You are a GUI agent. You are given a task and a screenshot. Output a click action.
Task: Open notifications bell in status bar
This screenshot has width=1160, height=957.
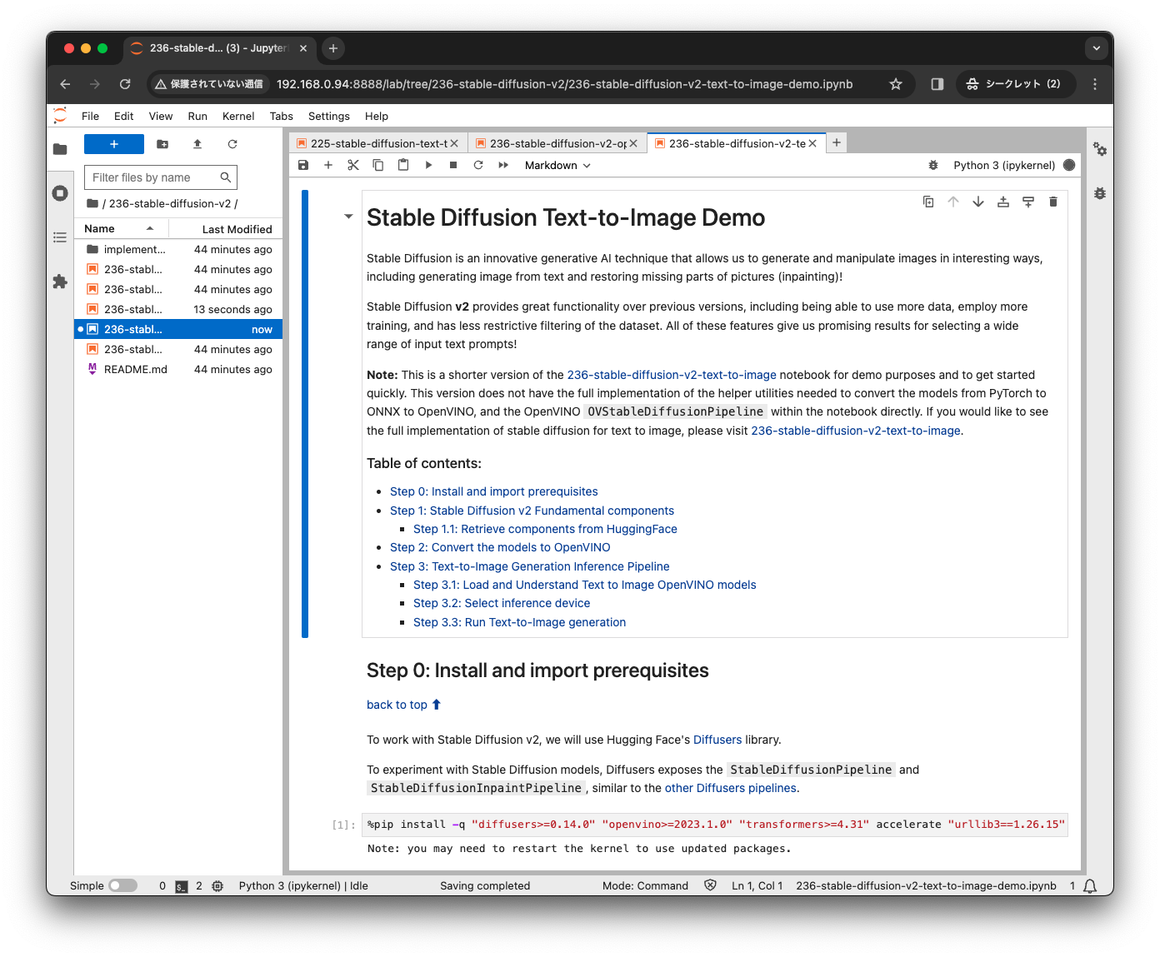click(x=1090, y=886)
